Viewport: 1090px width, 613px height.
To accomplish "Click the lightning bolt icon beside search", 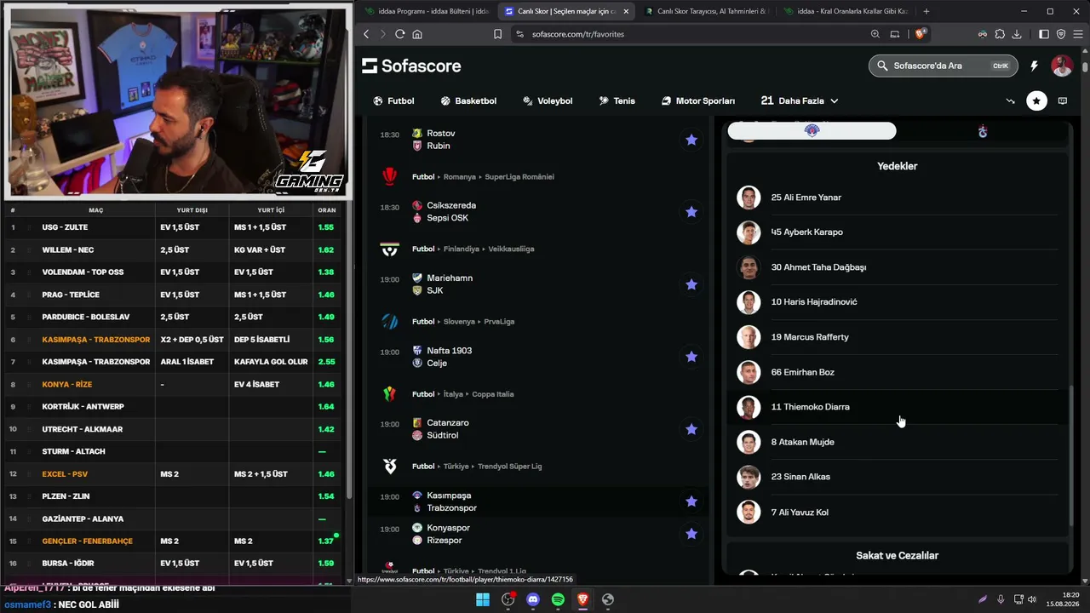I will 1035,66.
